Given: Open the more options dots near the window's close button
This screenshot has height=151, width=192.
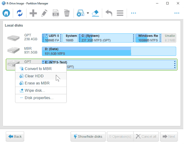Looking at the screenshot, I should [177, 13].
